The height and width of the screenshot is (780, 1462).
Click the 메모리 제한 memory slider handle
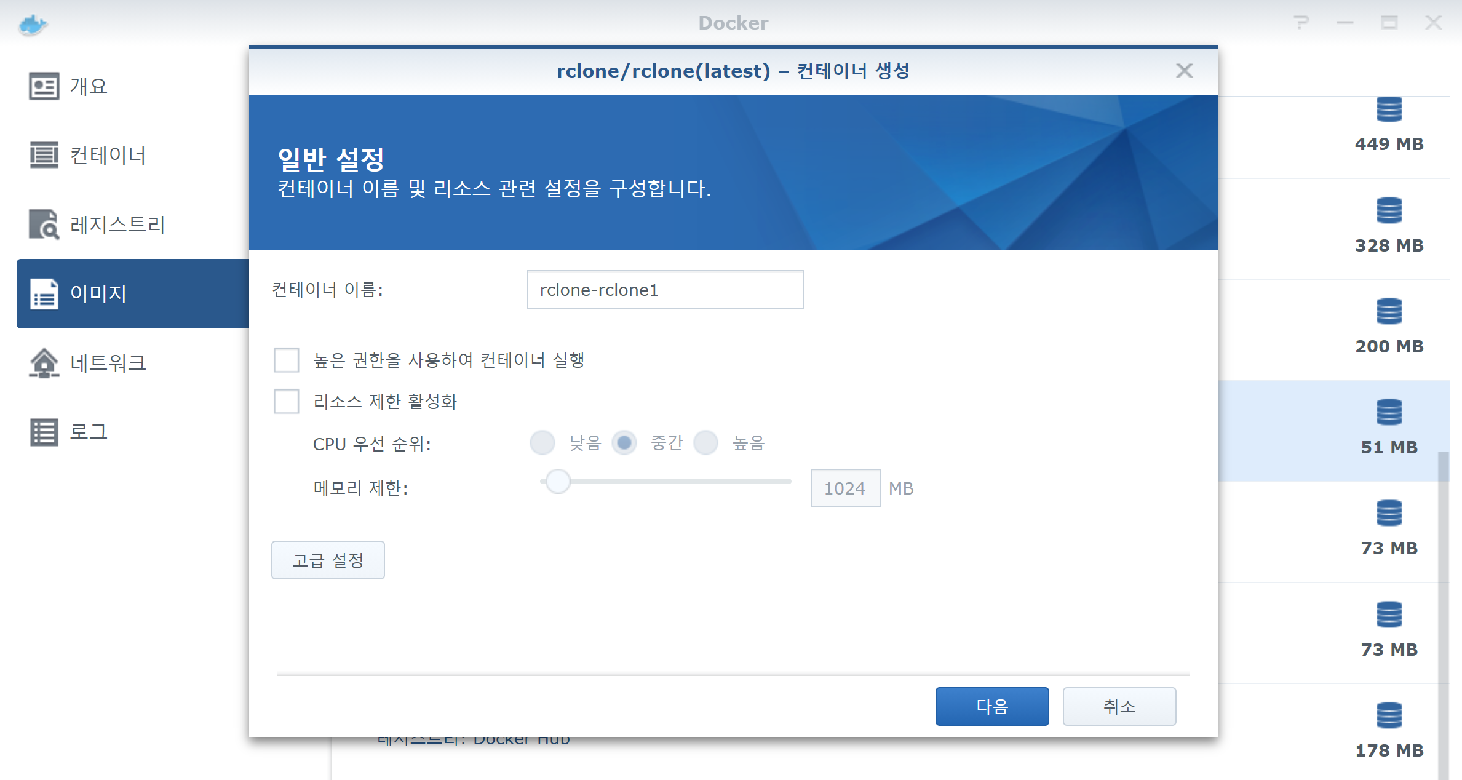[558, 482]
